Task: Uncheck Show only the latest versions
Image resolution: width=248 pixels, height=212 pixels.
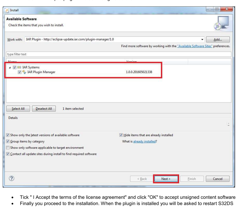Action: [x=8, y=135]
